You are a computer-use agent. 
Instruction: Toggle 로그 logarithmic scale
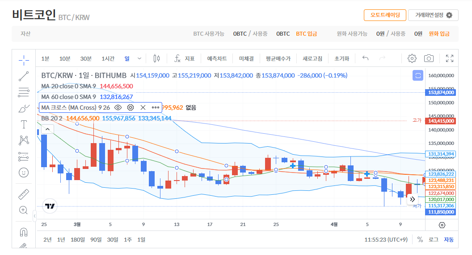coord(434,239)
